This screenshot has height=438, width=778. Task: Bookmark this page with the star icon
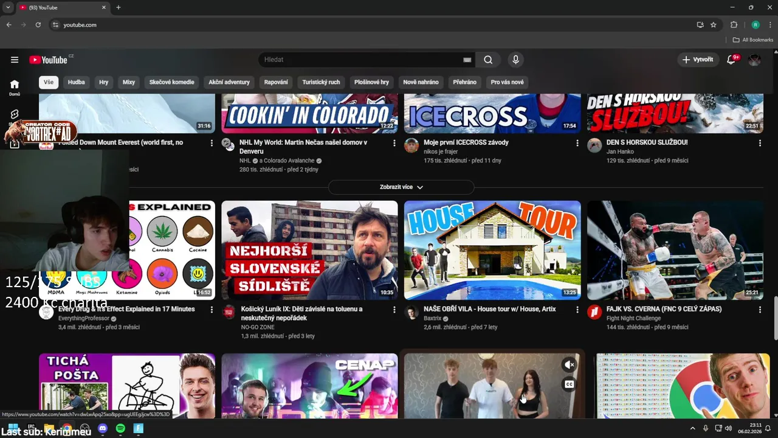point(714,25)
